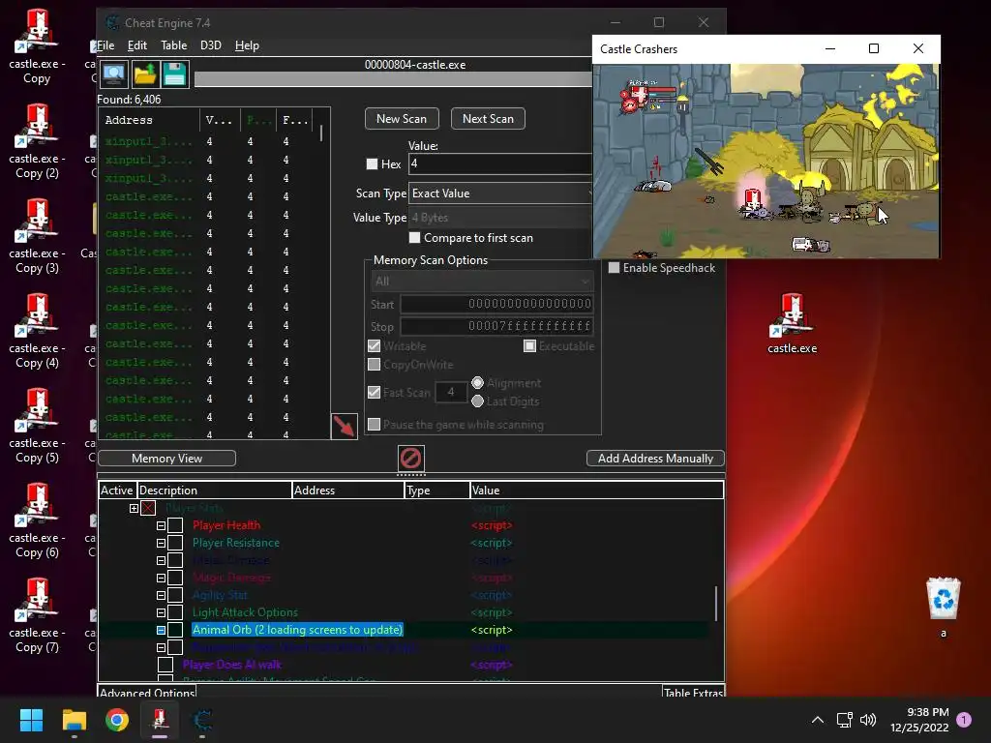The image size is (991, 743).
Task: Open File Explorer from taskbar
Action: pos(74,720)
